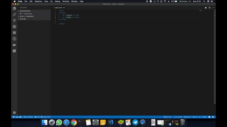
Task: Open the Debug menu
Action: (x=57, y=1)
